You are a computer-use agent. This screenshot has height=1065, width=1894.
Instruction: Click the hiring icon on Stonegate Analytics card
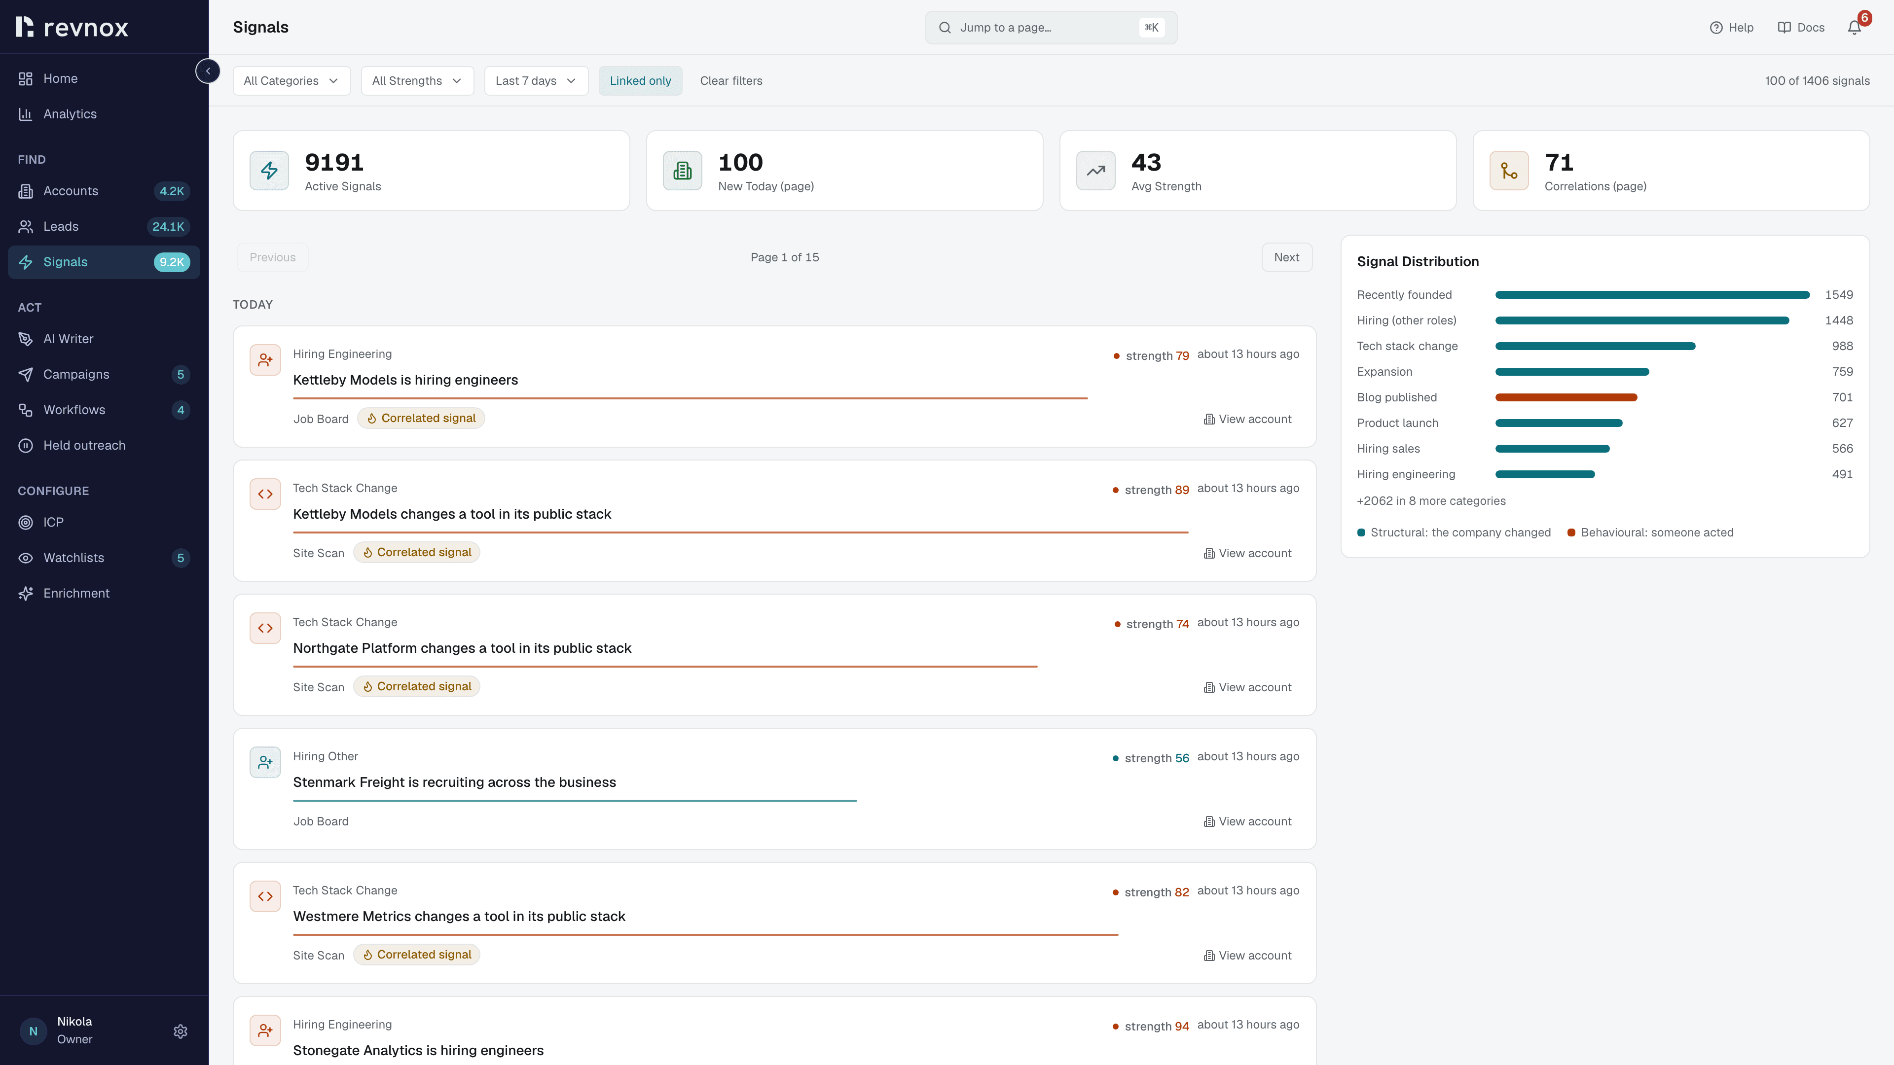click(x=265, y=1030)
